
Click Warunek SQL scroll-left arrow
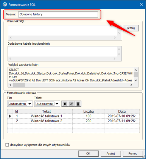[11, 37]
